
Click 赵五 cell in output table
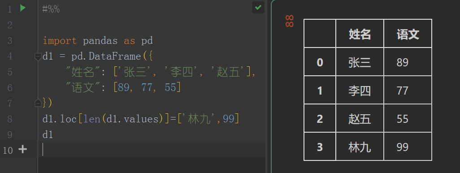click(360, 119)
